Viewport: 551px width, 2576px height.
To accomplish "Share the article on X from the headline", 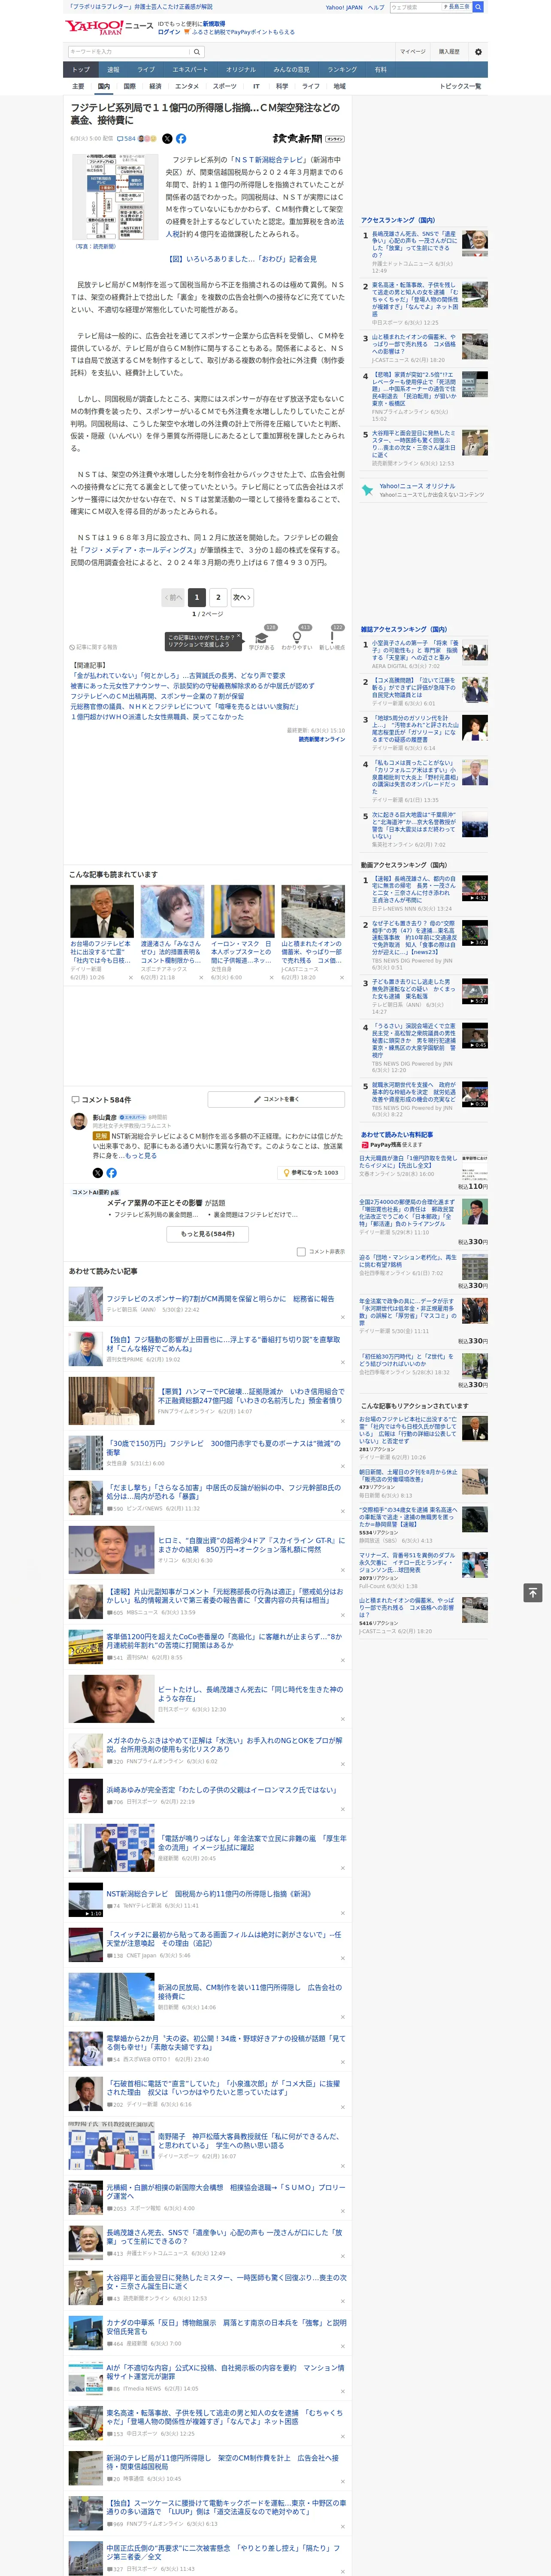I will tap(167, 139).
